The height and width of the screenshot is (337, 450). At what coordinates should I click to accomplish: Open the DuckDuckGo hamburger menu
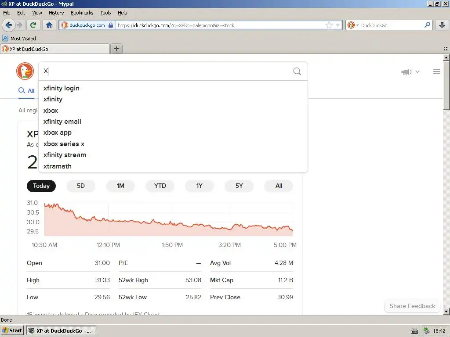point(436,72)
